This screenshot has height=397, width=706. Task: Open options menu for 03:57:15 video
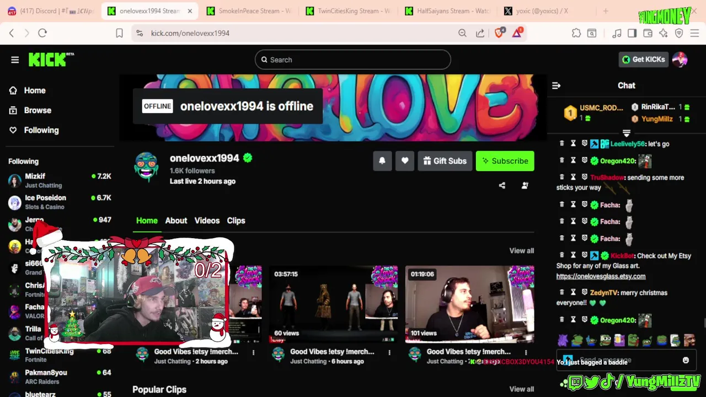389,352
